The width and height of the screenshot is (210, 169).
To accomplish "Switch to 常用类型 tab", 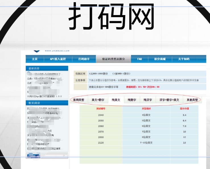I will 79,100.
